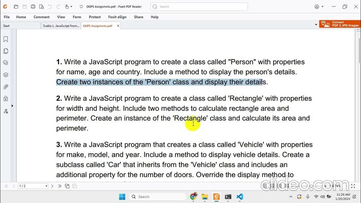Click the create PDF from clipboard icon

41,6
